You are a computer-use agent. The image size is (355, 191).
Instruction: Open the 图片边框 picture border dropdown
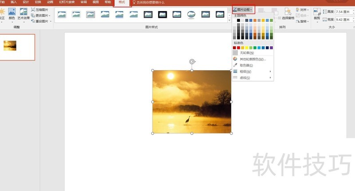point(244,9)
